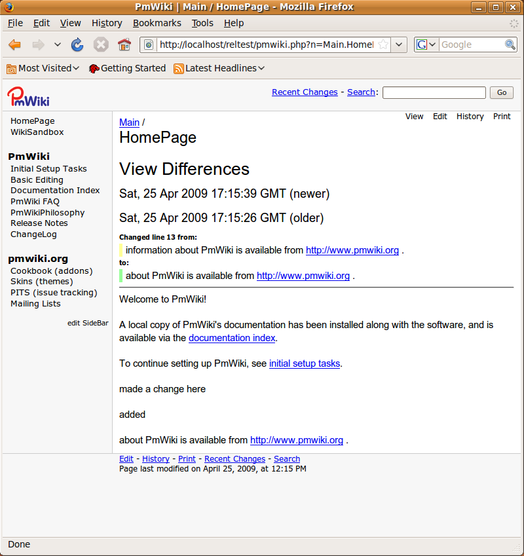The image size is (524, 556).
Task: Click pmwiki.org link in page body bottom
Action: pos(297,440)
